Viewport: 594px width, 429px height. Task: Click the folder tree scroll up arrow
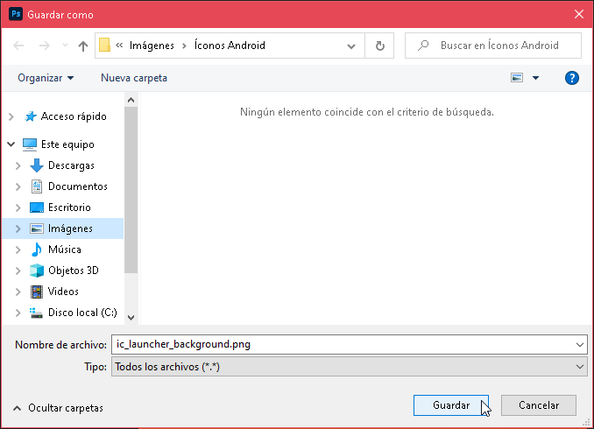click(131, 100)
